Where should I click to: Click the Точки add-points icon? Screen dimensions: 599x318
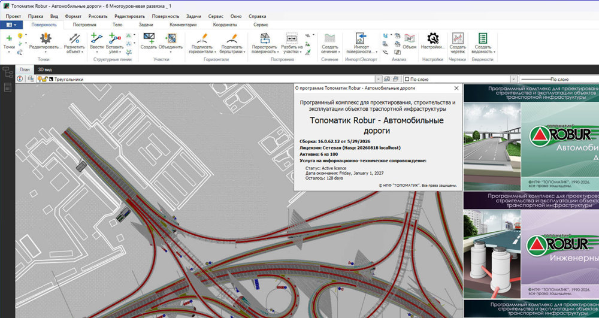(9, 38)
